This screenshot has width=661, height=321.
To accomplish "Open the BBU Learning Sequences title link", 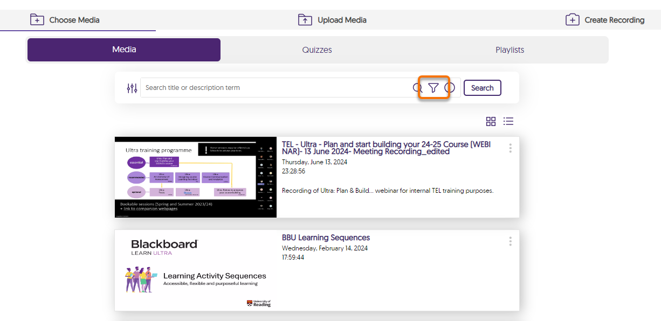I will coord(326,238).
